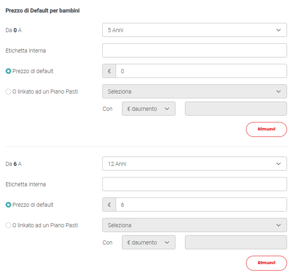
Task: Open the '€ daumento' dropdown under 'Da 6 A'
Action: pyautogui.click(x=148, y=243)
